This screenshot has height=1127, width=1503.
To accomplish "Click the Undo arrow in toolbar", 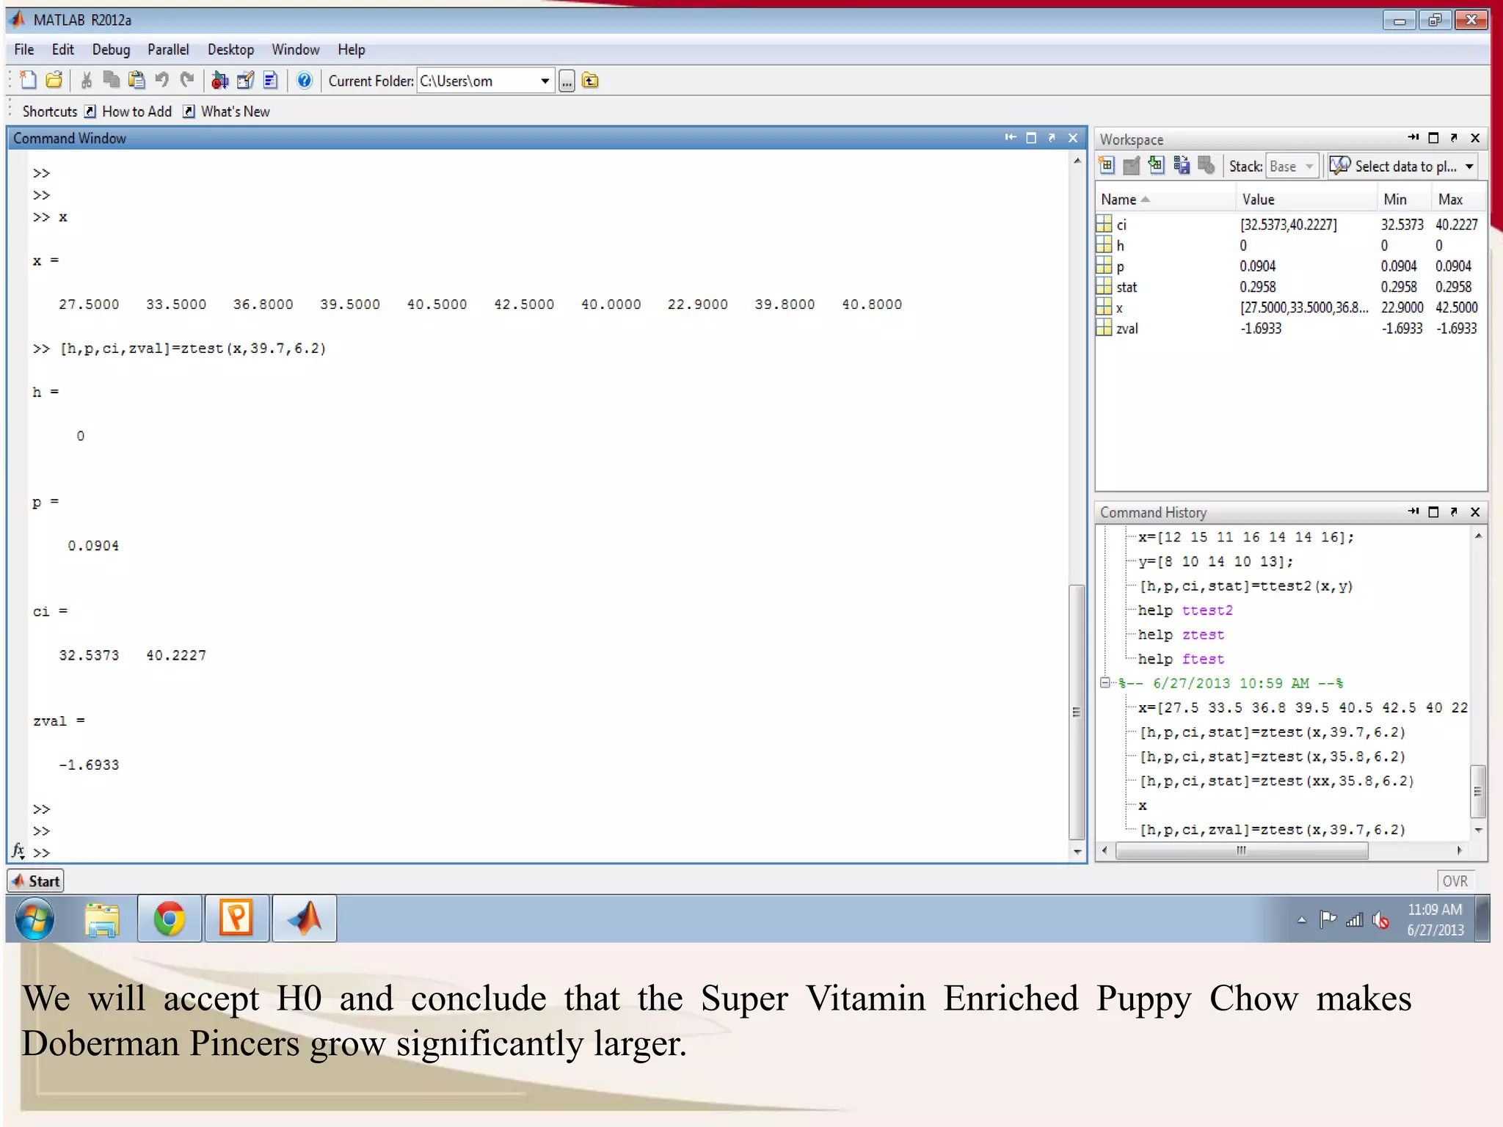I will (x=162, y=81).
